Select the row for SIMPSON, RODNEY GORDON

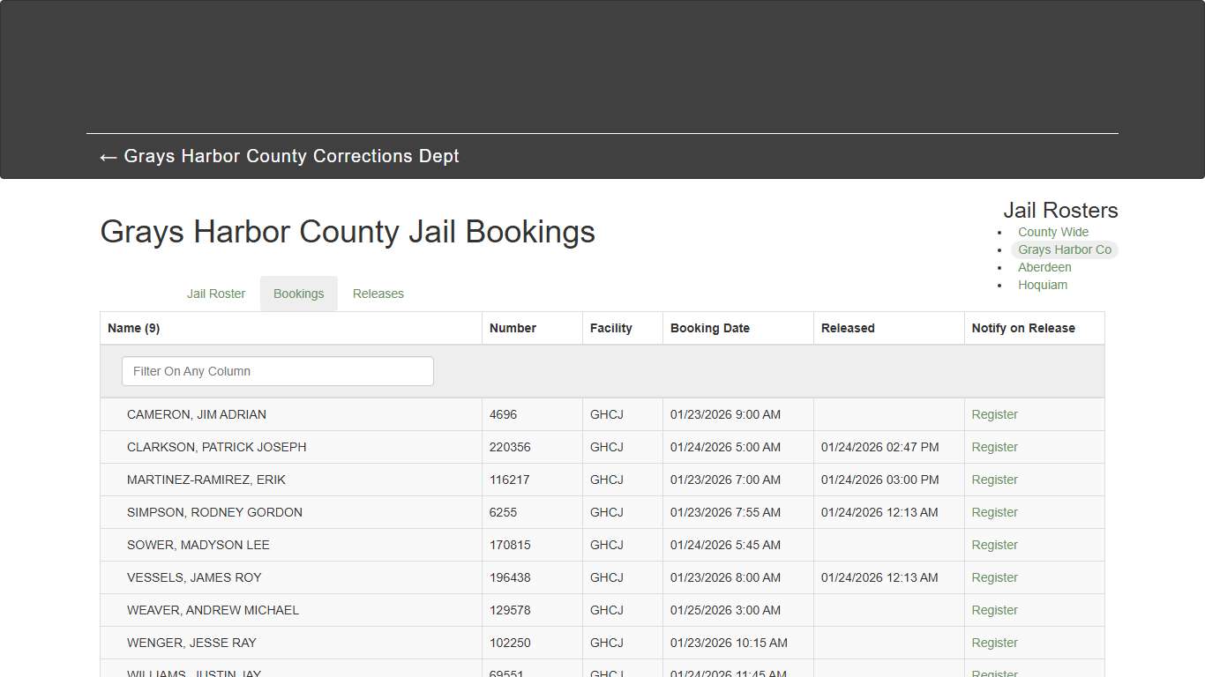point(215,512)
